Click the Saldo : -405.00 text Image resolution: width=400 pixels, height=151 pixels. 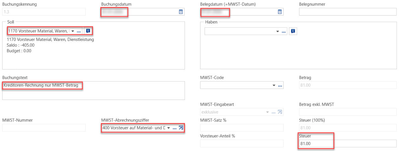click(x=21, y=45)
